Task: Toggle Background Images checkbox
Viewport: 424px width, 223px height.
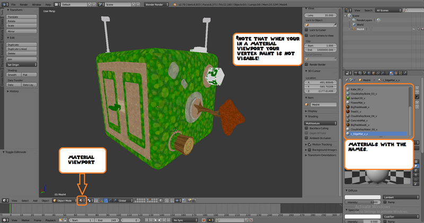Action: [x=310, y=150]
